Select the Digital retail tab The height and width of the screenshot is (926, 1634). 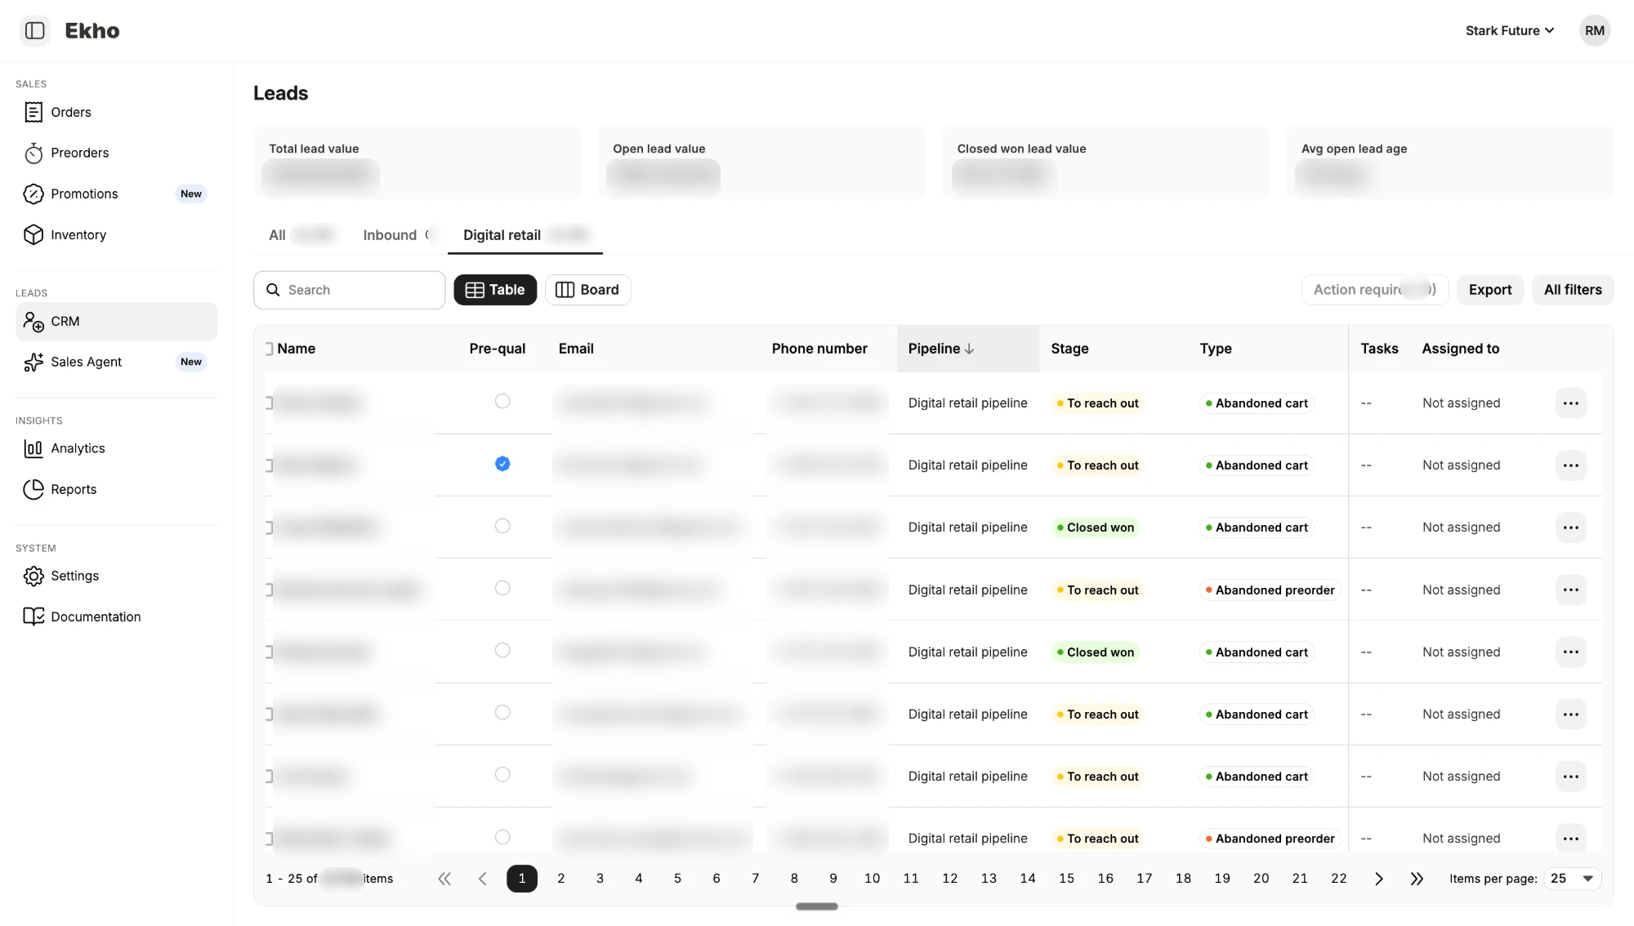click(525, 235)
